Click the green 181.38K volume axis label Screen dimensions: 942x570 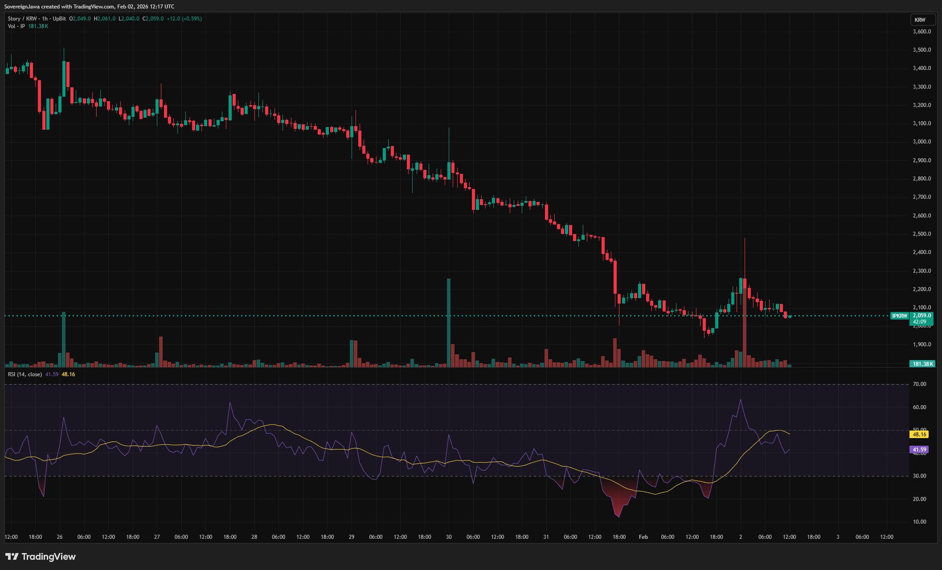[922, 364]
